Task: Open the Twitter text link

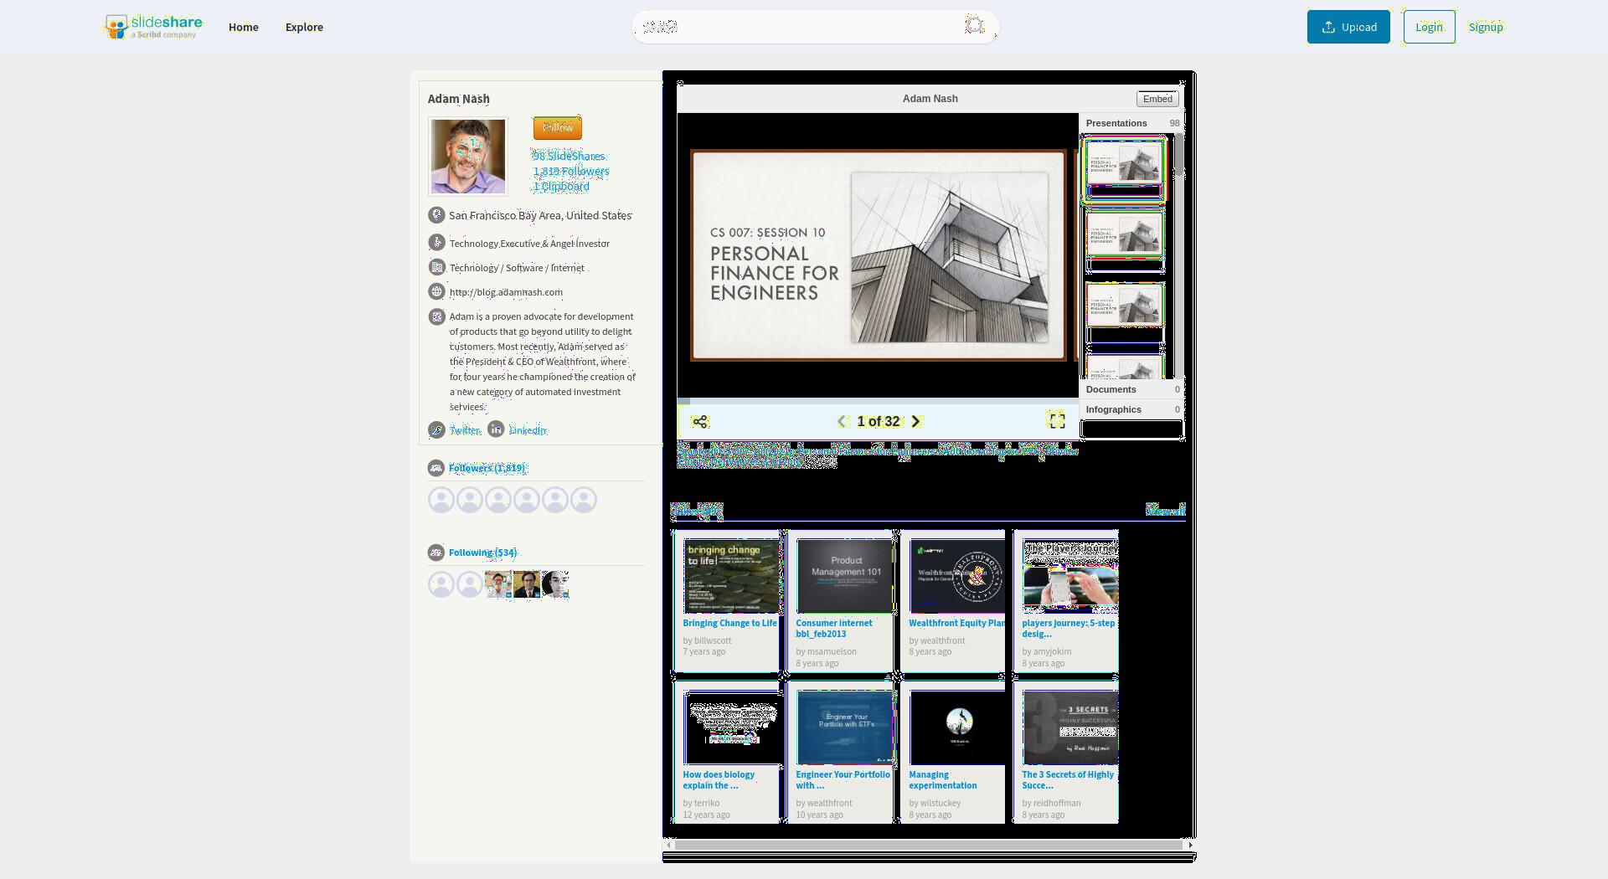Action: (465, 430)
